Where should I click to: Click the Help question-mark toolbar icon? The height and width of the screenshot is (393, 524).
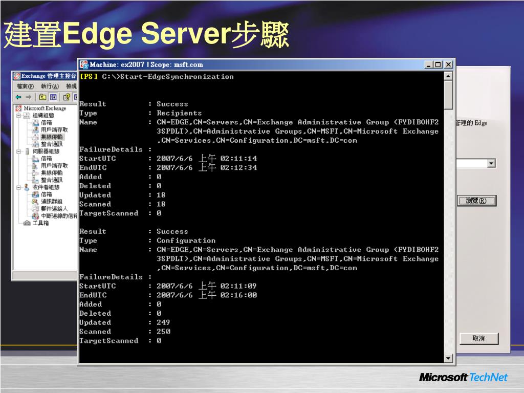click(x=67, y=97)
